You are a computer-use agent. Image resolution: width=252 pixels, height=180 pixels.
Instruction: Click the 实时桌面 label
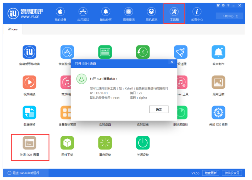coord(105,124)
